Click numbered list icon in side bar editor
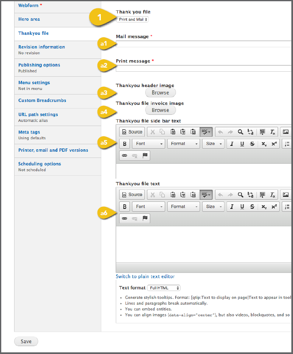293x354 pixels. point(287,144)
